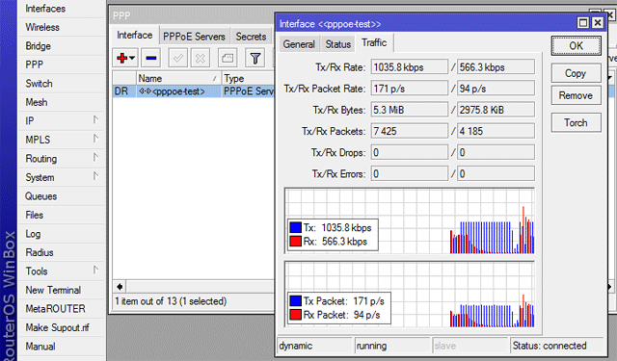
Task: Open Radius in the sidebar menu
Action: (x=40, y=252)
